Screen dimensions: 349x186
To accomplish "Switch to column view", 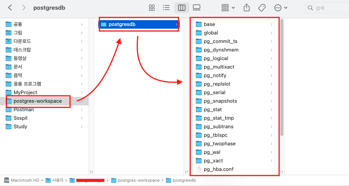I will point(182,8).
